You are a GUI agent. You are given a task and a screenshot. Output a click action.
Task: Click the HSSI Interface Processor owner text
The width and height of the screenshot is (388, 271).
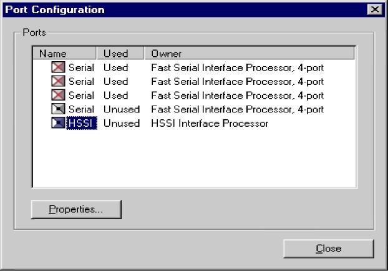click(210, 123)
